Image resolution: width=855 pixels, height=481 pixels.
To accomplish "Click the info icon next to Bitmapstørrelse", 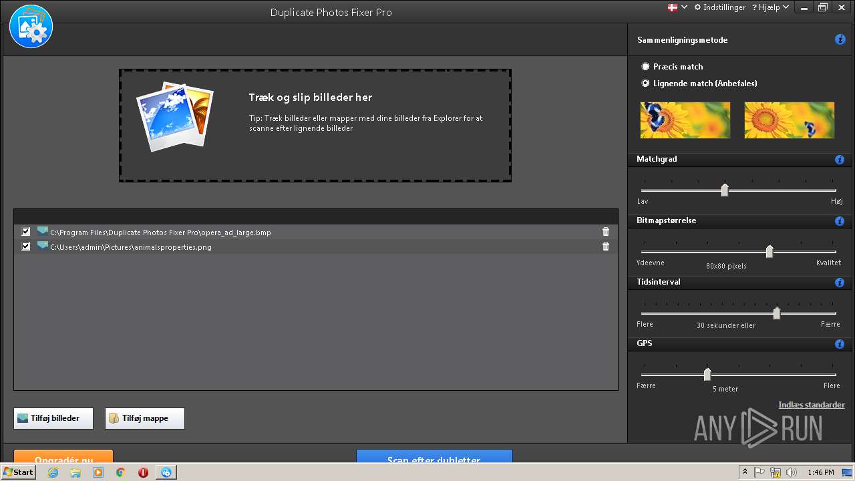I will pyautogui.click(x=840, y=221).
